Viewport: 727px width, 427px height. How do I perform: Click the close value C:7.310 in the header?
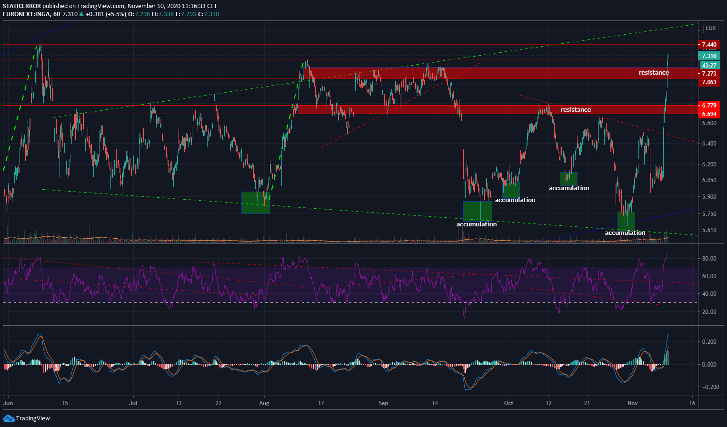pyautogui.click(x=209, y=14)
